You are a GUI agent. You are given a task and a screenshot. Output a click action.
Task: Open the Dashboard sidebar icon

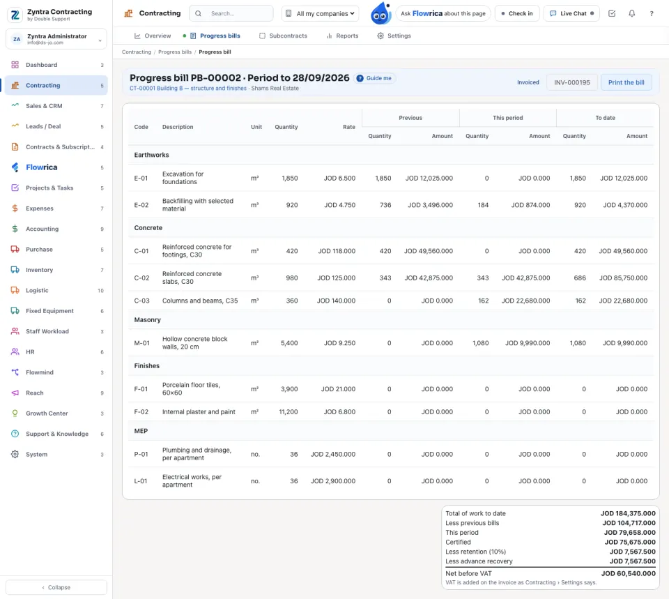[15, 65]
